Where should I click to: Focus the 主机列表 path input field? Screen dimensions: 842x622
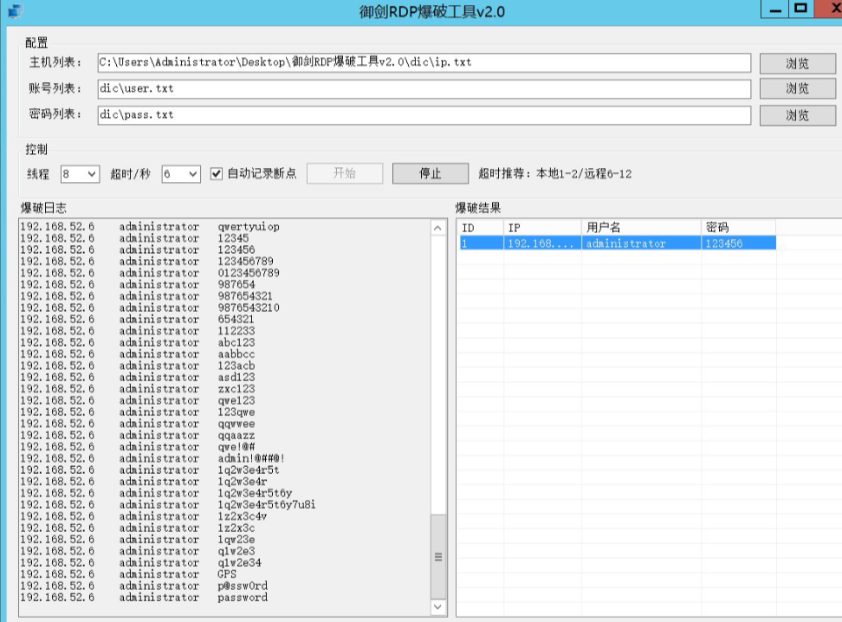pos(424,62)
